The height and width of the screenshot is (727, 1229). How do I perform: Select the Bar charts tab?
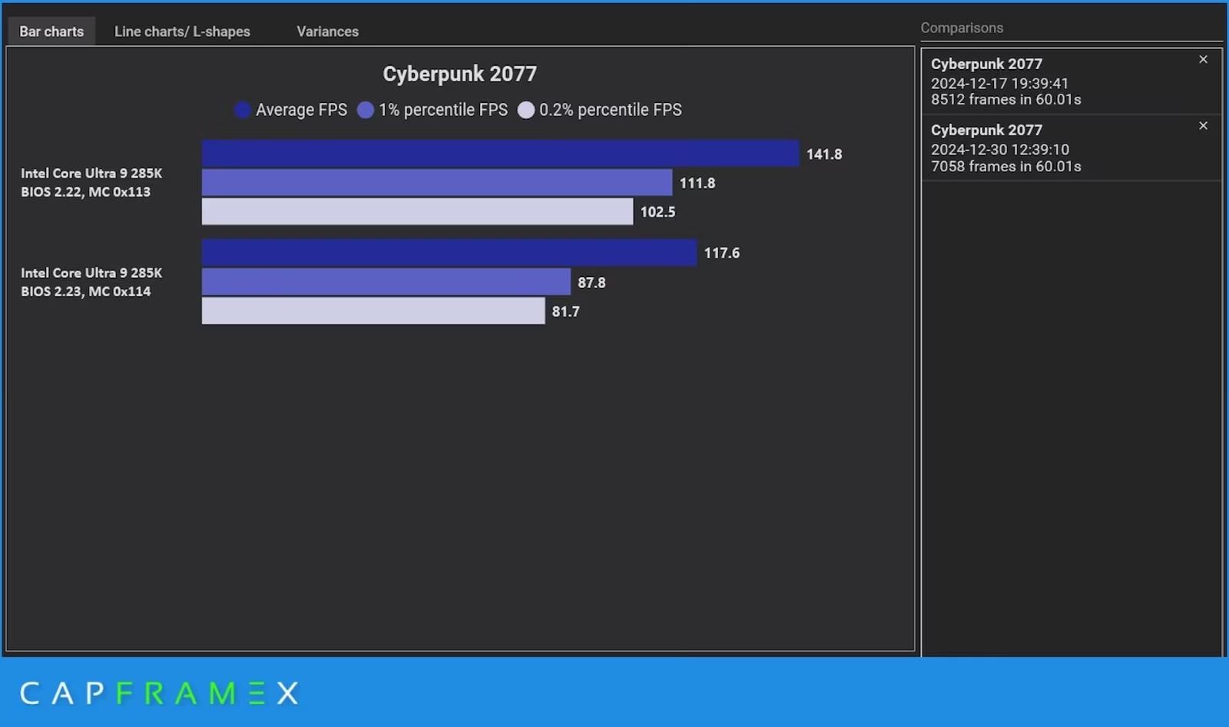[51, 31]
